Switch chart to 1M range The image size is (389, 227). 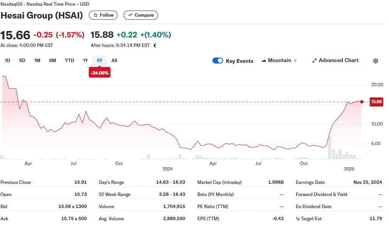pyautogui.click(x=37, y=61)
